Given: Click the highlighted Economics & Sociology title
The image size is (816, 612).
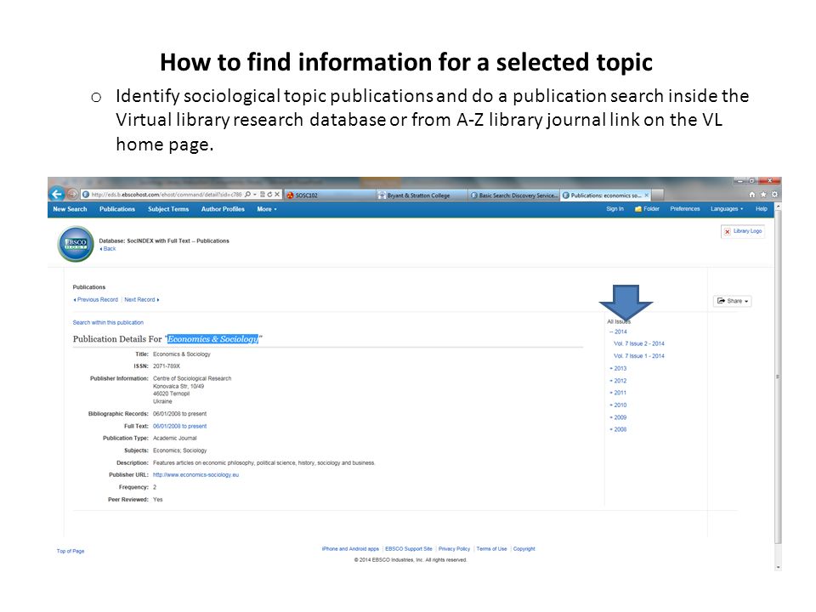Looking at the screenshot, I should tap(212, 339).
